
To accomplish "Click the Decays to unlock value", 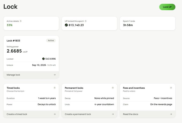I will click(x=47, y=104).
